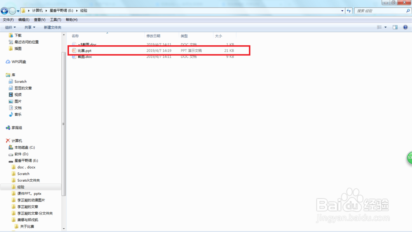This screenshot has width=412, height=232.
Task: Open the Scratch library
Action: pyautogui.click(x=21, y=82)
